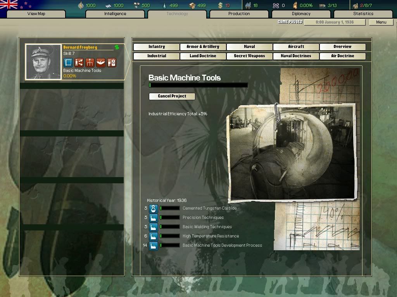Click the rare materials resource icon
Image resolution: width=397 pixels, height=297 pixels.
pyautogui.click(x=136, y=5)
